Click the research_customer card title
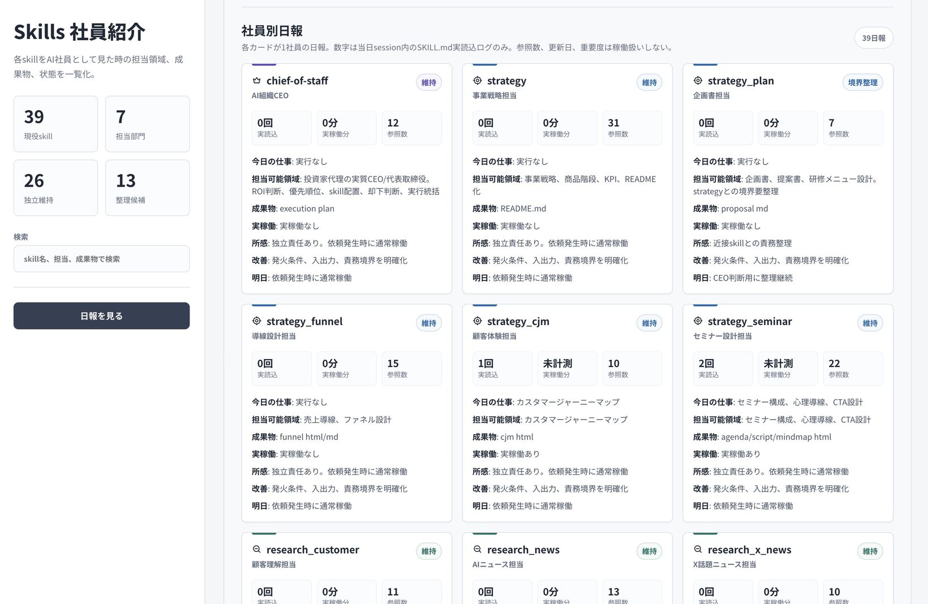Viewport: 928px width, 604px height. pyautogui.click(x=313, y=550)
